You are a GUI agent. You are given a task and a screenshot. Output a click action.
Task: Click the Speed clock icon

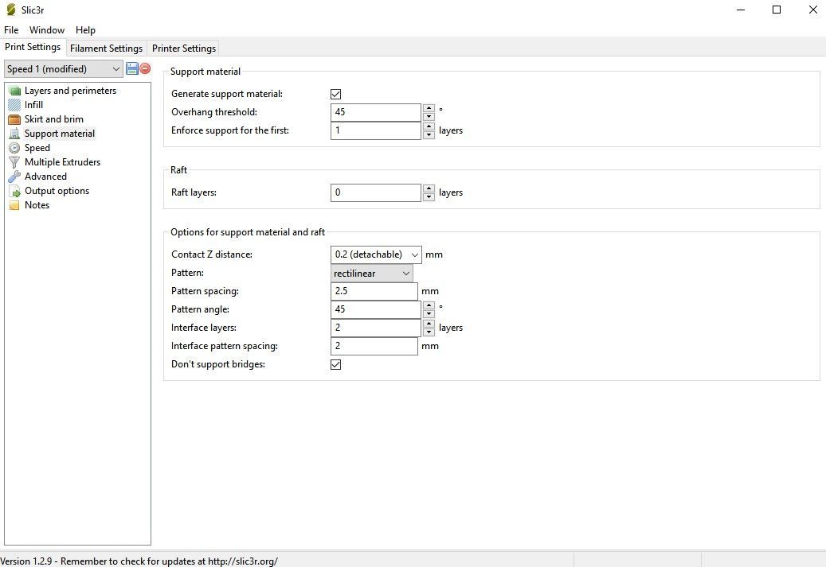15,148
